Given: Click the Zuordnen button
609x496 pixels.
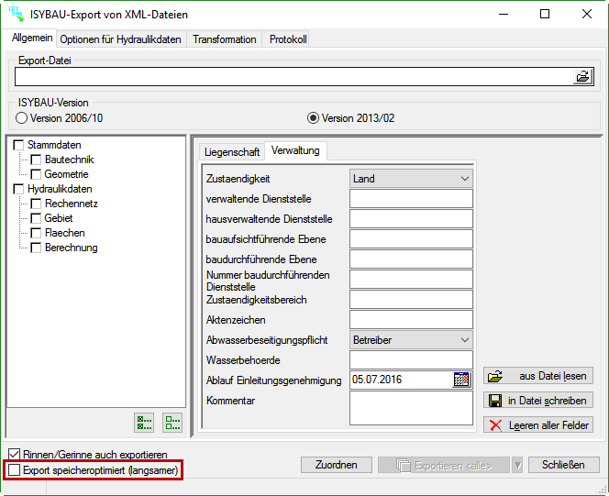Looking at the screenshot, I should point(336,465).
